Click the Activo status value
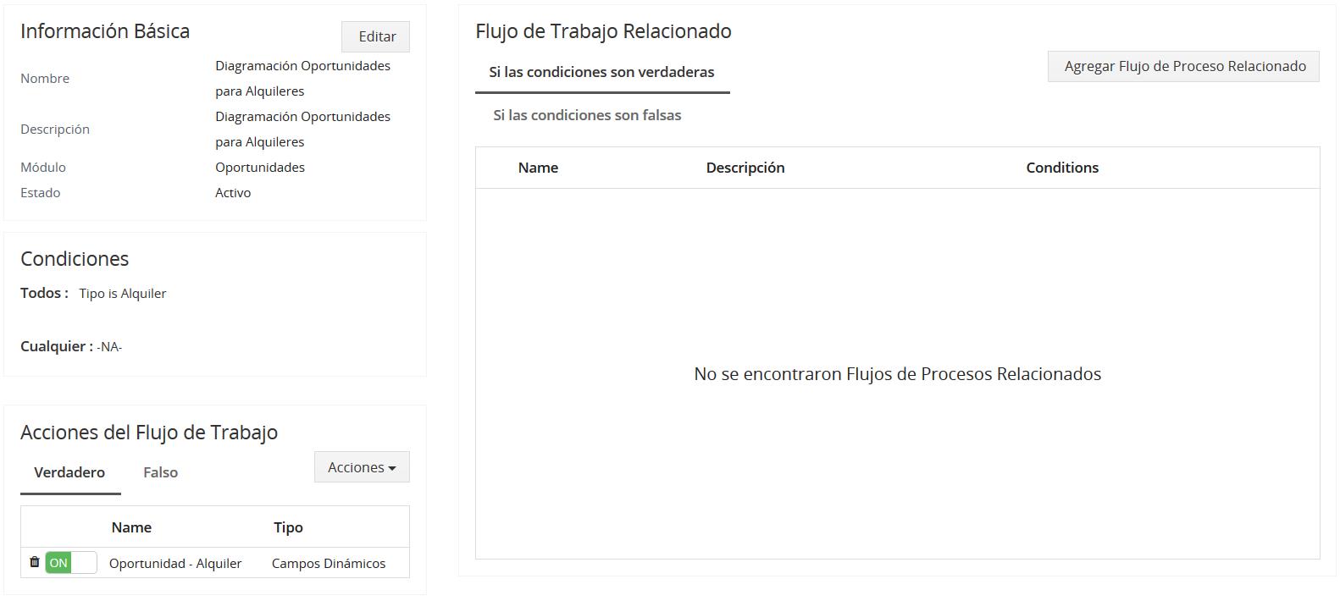1340x601 pixels. [233, 193]
